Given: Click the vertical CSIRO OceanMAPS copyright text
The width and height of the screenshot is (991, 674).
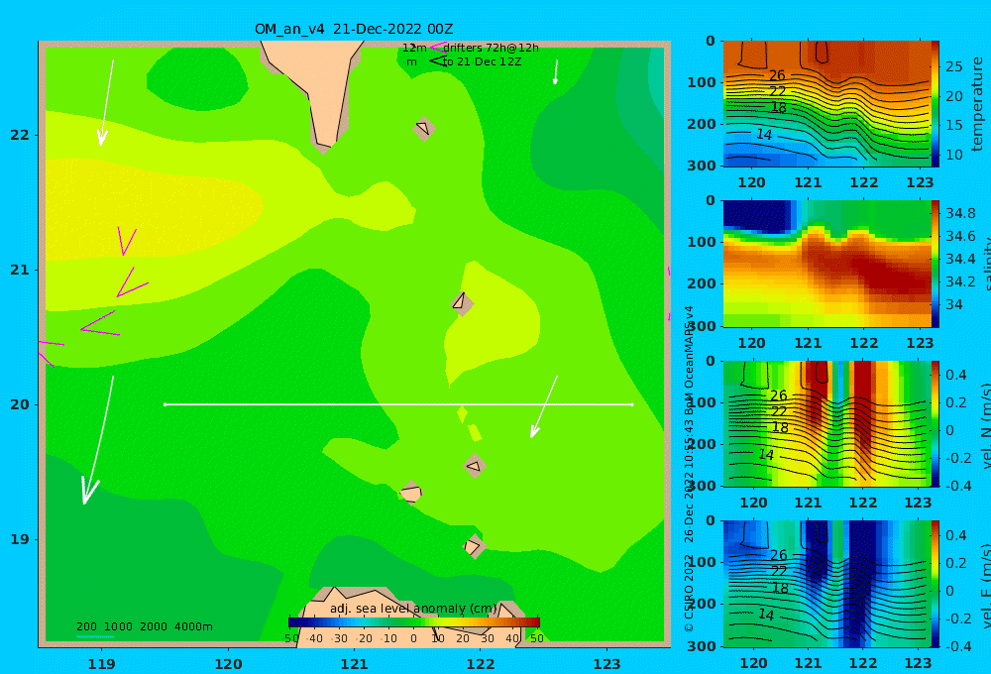Looking at the screenshot, I should (689, 469).
